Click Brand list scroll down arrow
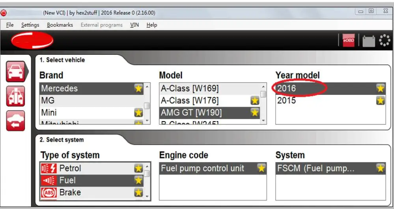The image size is (394, 209). 147,121
